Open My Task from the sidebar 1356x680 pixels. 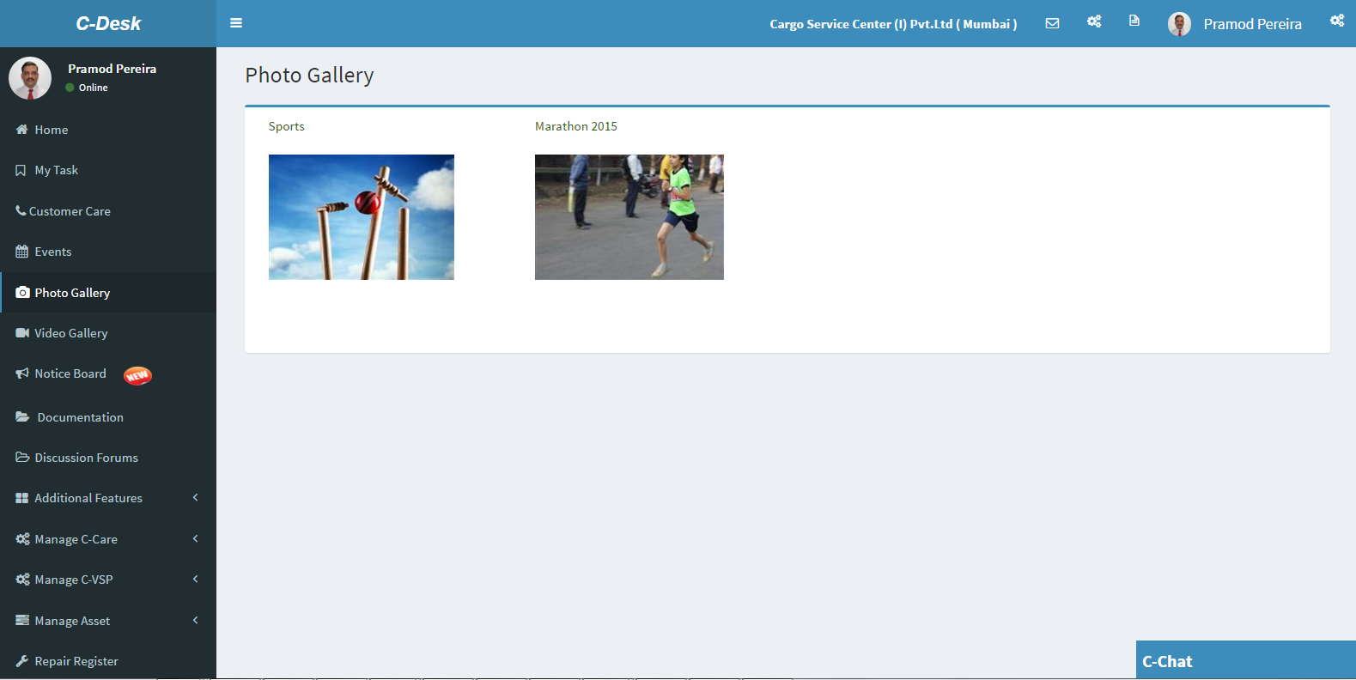coord(108,171)
